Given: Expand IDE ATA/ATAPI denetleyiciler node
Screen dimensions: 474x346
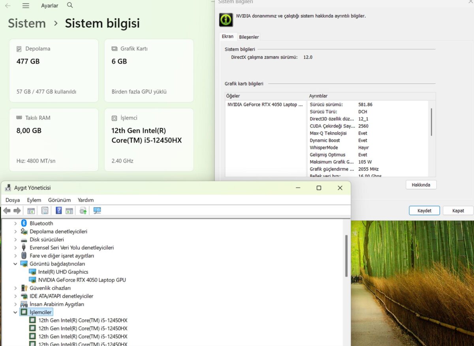Looking at the screenshot, I should [x=15, y=296].
